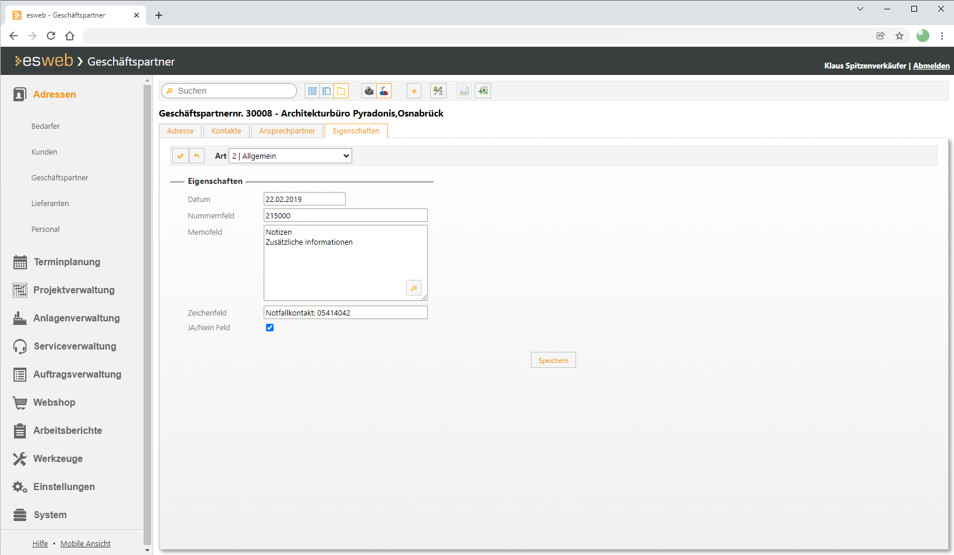
Task: Click the Serviceverwaltung headset icon
Action: coord(20,347)
